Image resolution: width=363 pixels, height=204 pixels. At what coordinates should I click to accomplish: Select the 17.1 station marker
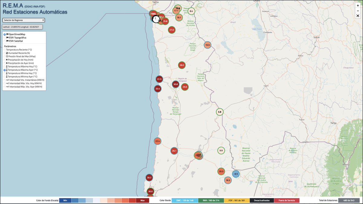click(176, 11)
